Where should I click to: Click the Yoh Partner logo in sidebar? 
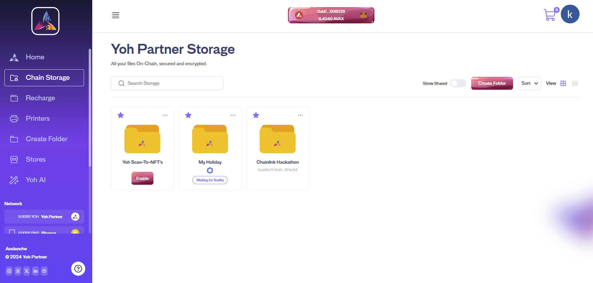coord(45,21)
